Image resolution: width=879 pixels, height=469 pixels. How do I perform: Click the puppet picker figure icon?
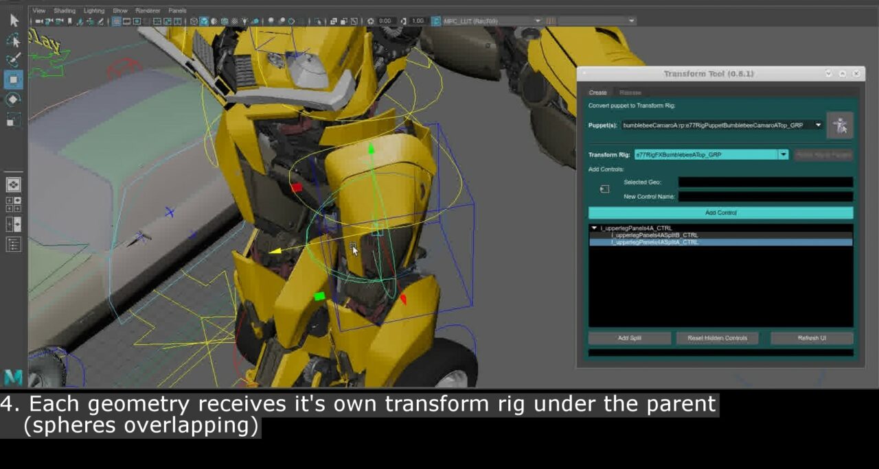(840, 125)
